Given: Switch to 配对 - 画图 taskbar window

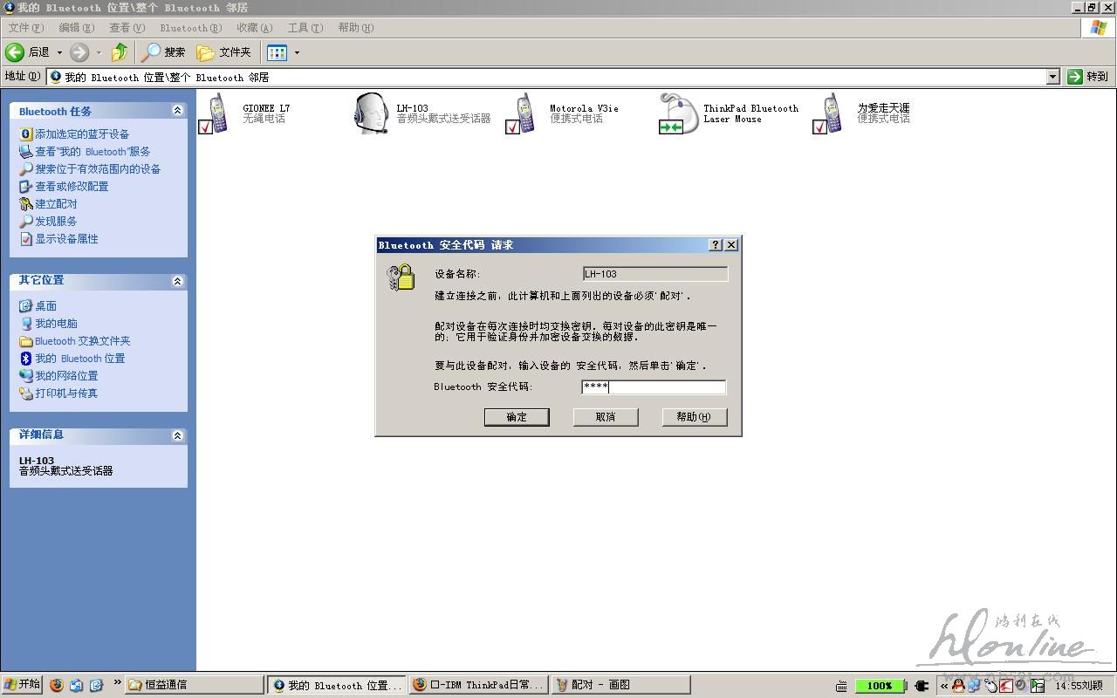Looking at the screenshot, I should (x=620, y=685).
